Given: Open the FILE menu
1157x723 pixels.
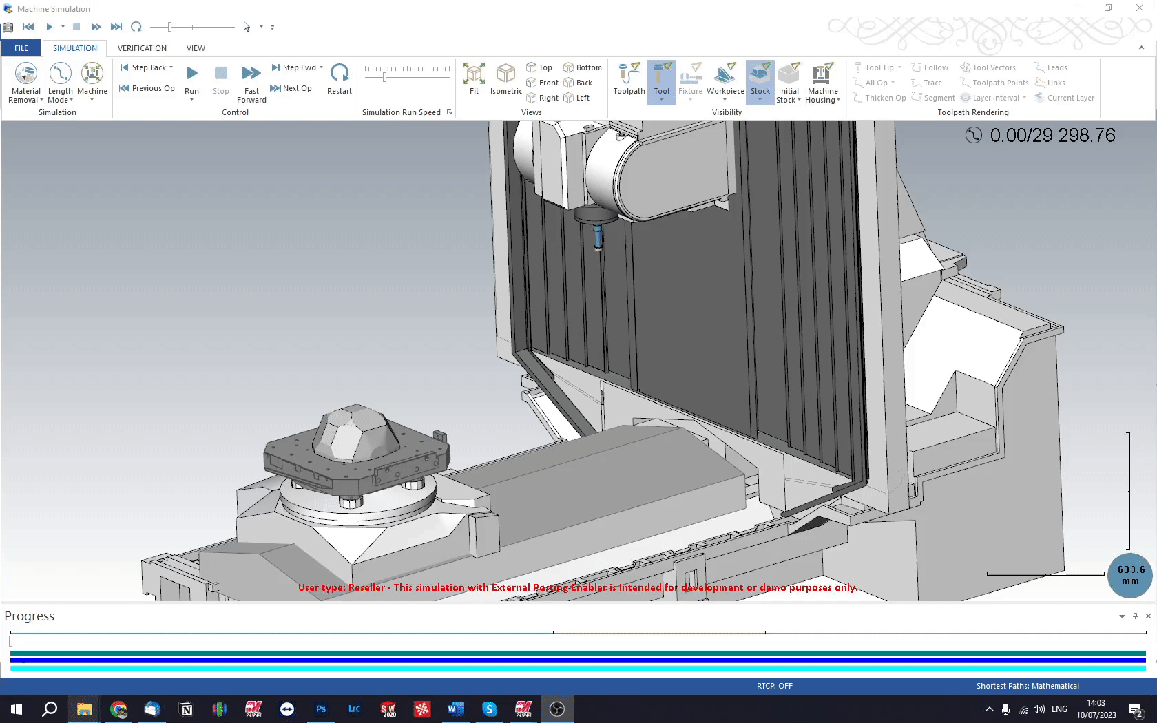Looking at the screenshot, I should (21, 48).
